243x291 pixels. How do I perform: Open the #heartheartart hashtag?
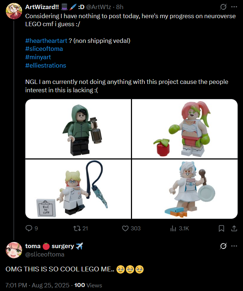[x=46, y=41]
